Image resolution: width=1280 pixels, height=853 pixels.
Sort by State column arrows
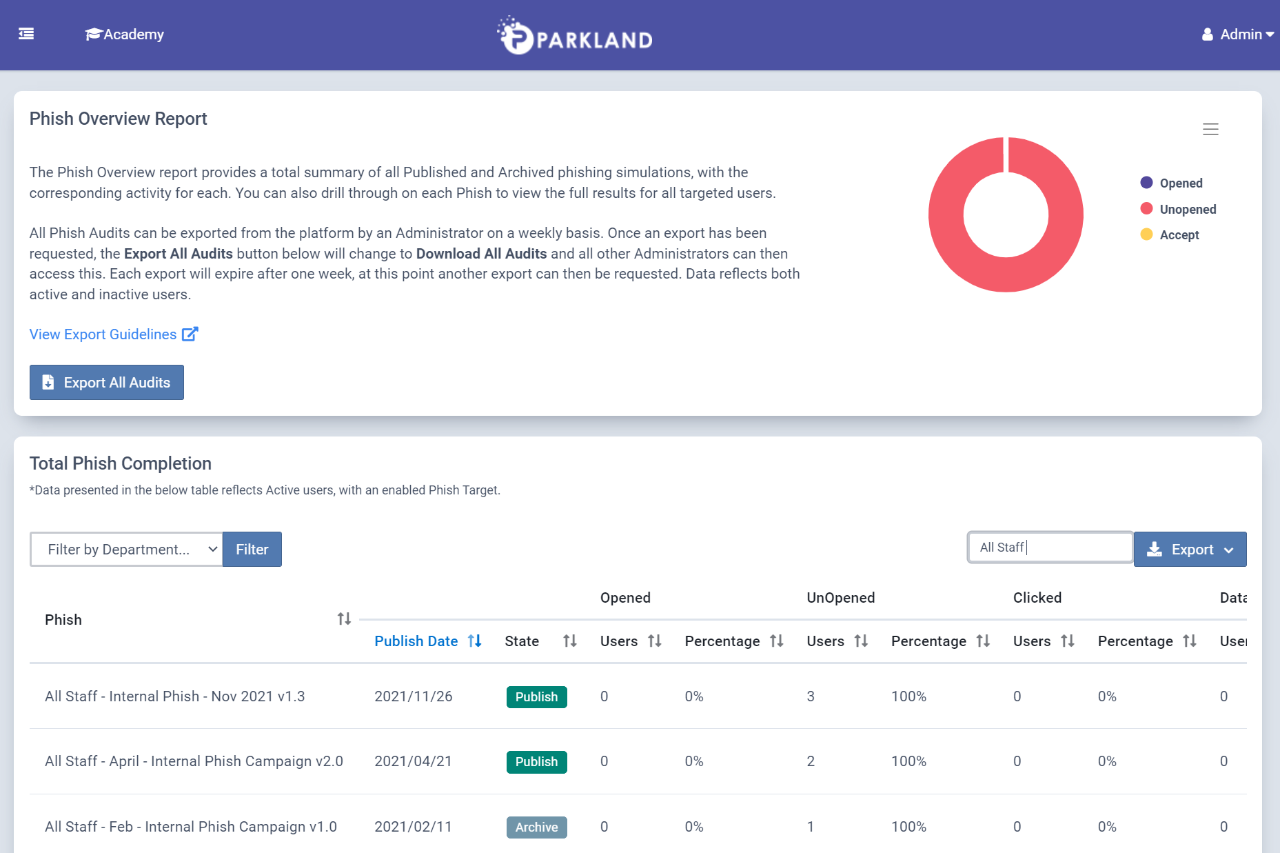click(569, 641)
